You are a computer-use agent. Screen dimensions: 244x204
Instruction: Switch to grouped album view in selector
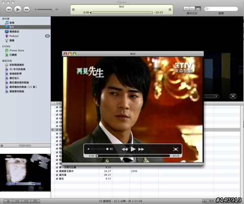(192, 9)
